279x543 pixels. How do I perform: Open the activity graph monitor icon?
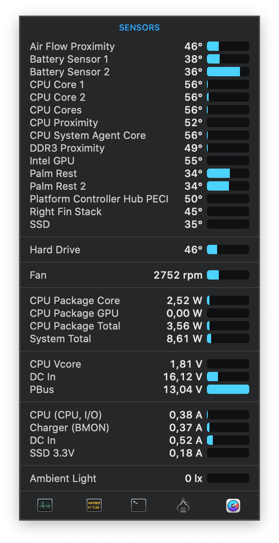click(x=44, y=505)
